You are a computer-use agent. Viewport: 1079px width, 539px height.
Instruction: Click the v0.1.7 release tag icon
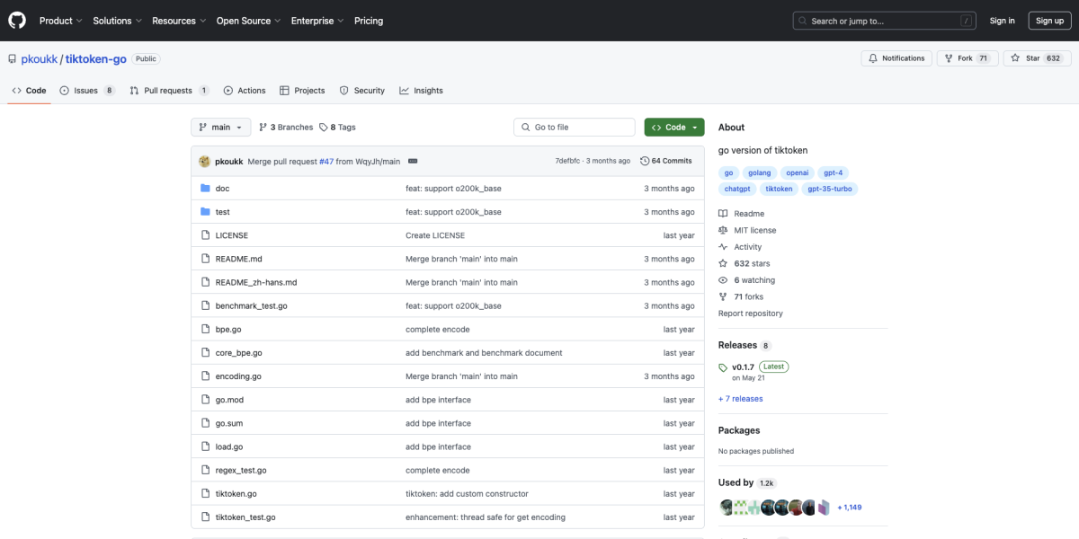(722, 367)
